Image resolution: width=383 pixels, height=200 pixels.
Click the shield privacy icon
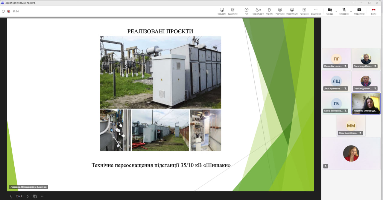(x=3, y=11)
